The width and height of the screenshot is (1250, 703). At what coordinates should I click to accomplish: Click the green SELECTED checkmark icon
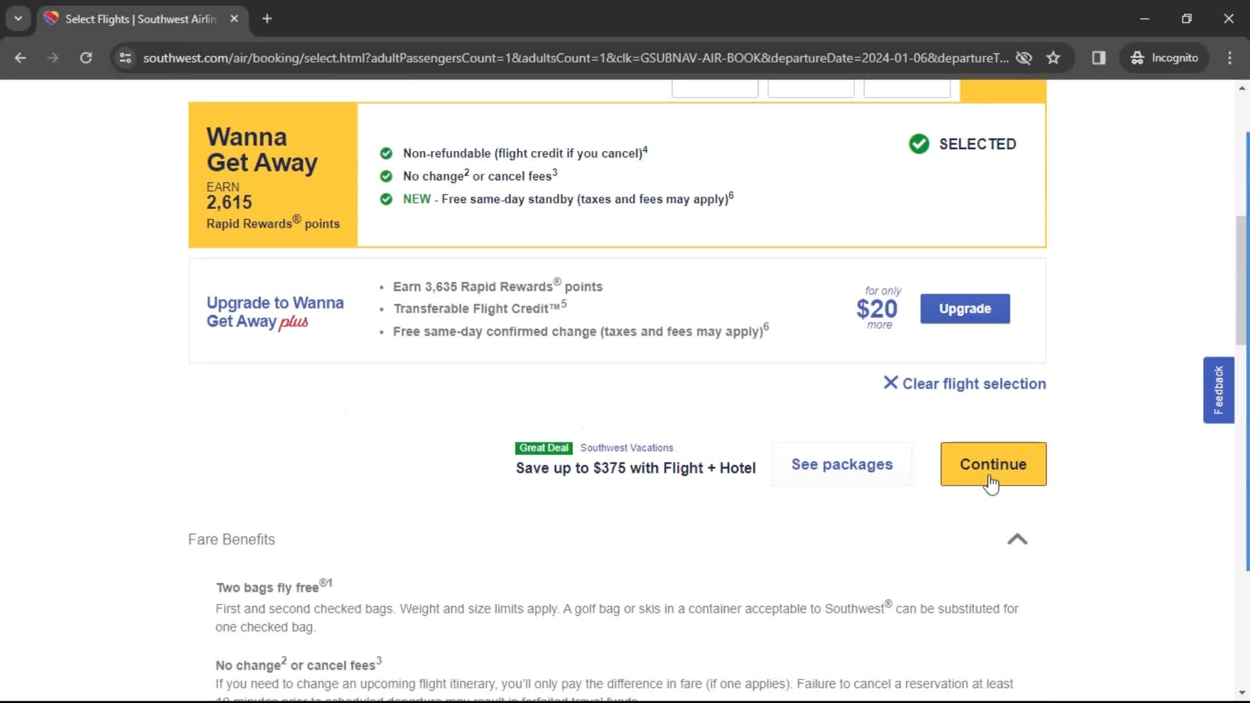pos(919,143)
